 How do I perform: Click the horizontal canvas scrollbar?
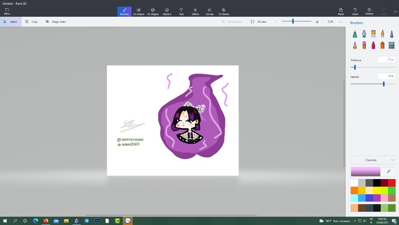point(171,215)
